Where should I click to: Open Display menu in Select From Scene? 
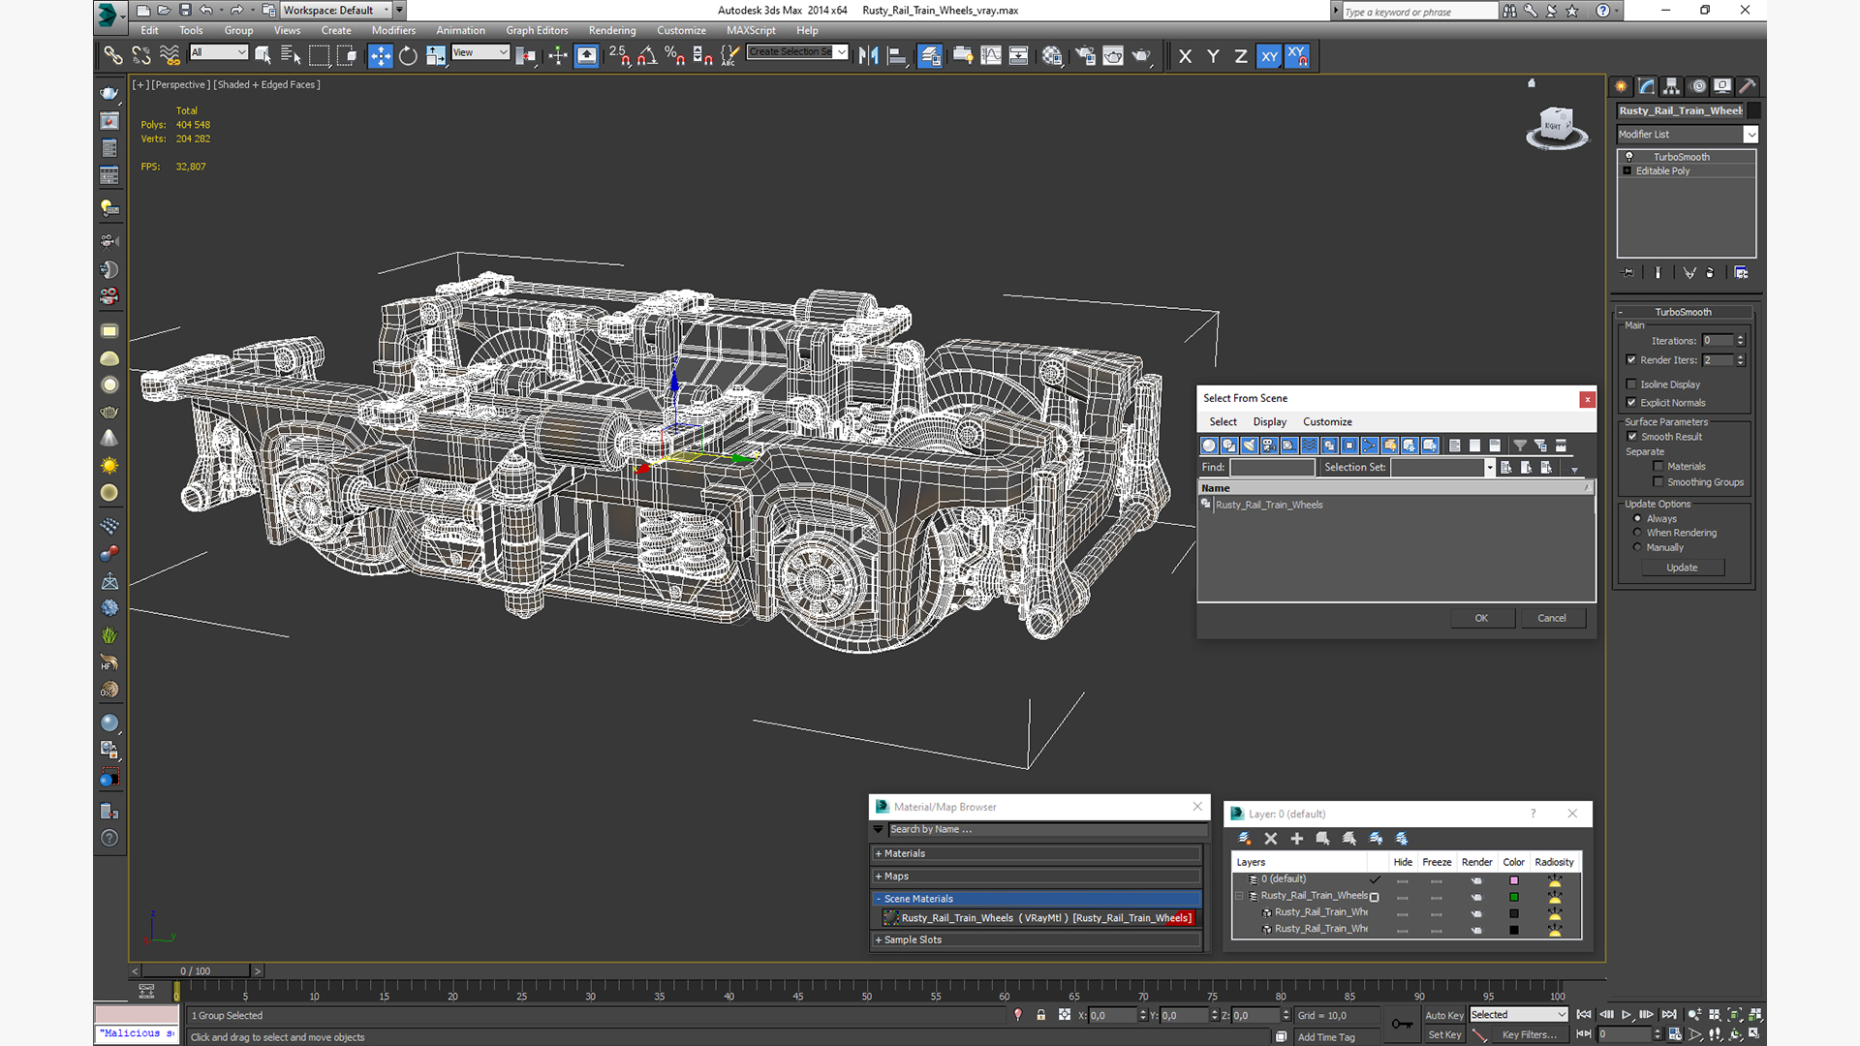[1269, 422]
